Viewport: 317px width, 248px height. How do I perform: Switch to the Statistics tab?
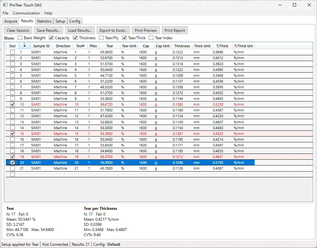coord(44,21)
